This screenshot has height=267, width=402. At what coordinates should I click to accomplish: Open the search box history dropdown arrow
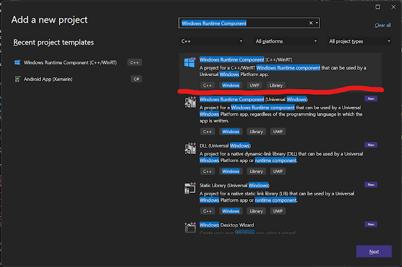[x=317, y=23]
